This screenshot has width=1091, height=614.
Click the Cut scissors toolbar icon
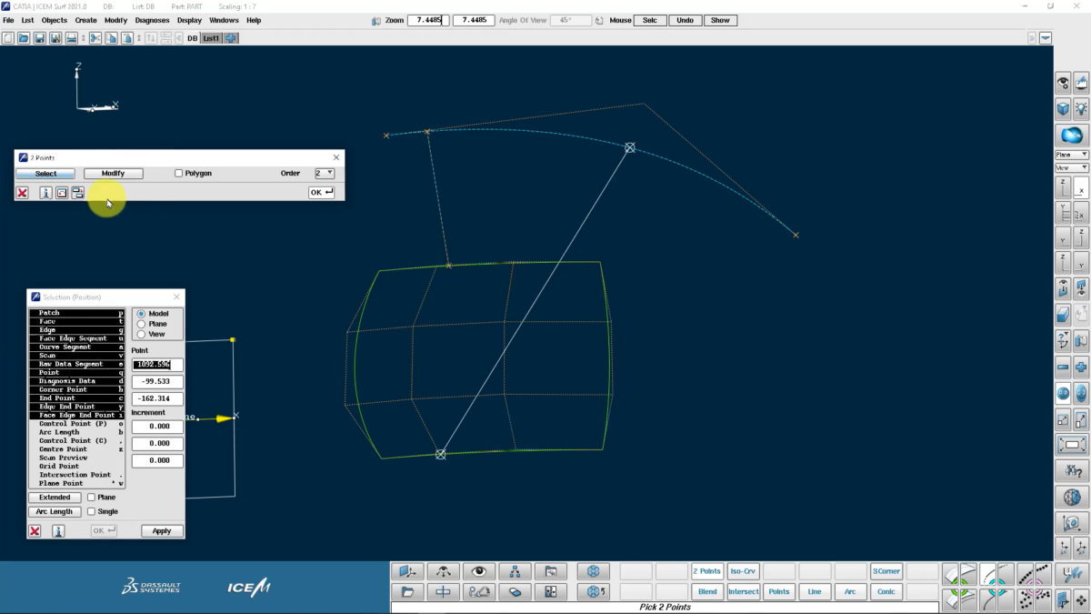pyautogui.click(x=95, y=38)
